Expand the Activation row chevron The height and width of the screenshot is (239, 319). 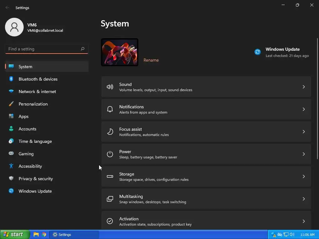tap(303, 221)
